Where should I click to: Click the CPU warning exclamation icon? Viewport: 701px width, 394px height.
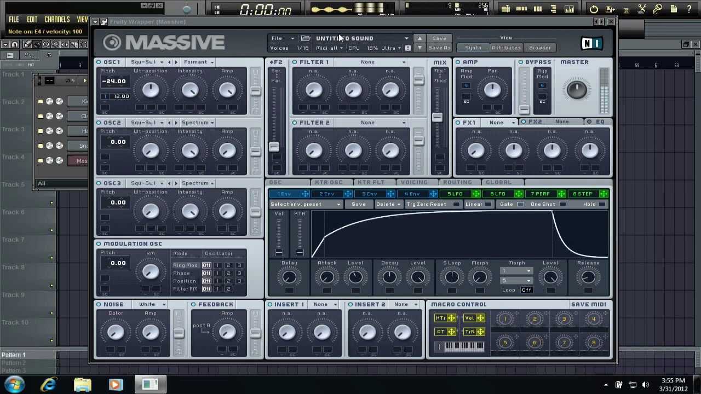pyautogui.click(x=407, y=48)
